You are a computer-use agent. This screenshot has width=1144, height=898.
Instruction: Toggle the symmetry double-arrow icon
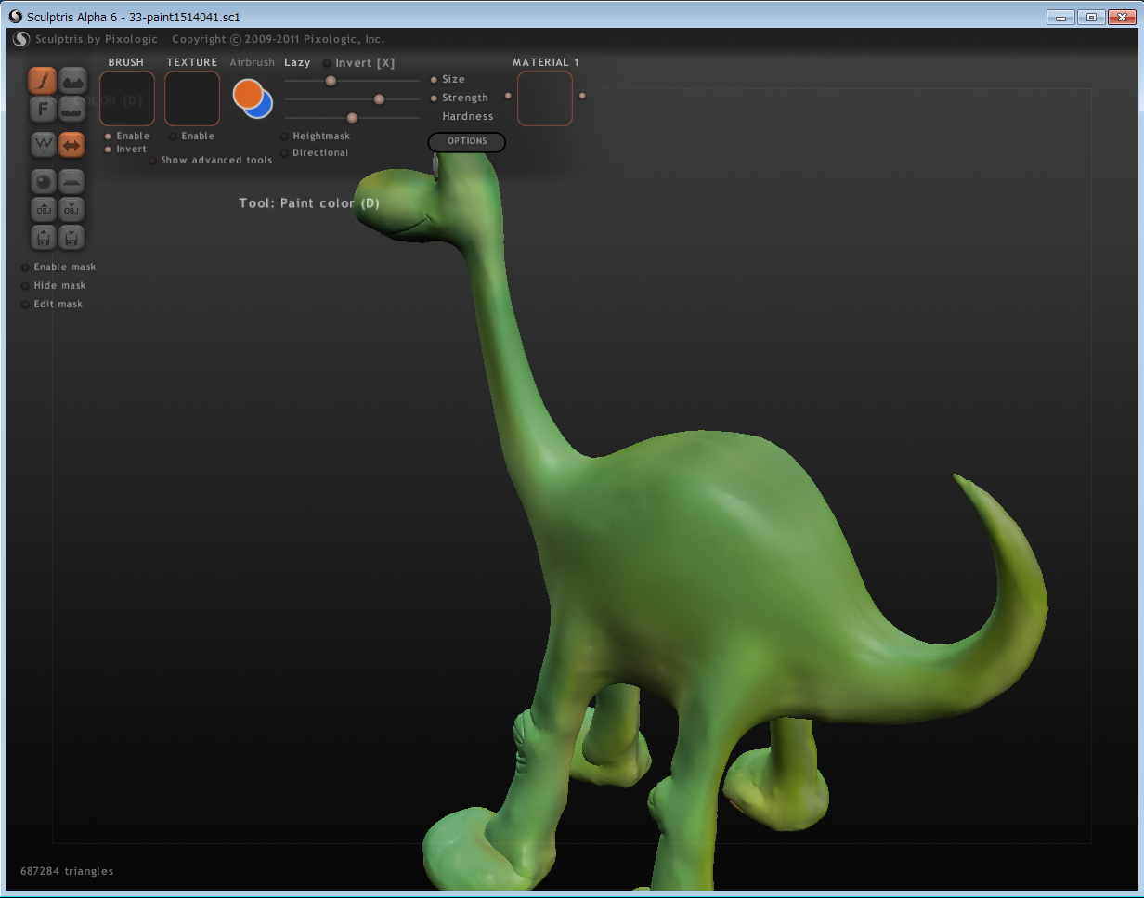click(72, 145)
